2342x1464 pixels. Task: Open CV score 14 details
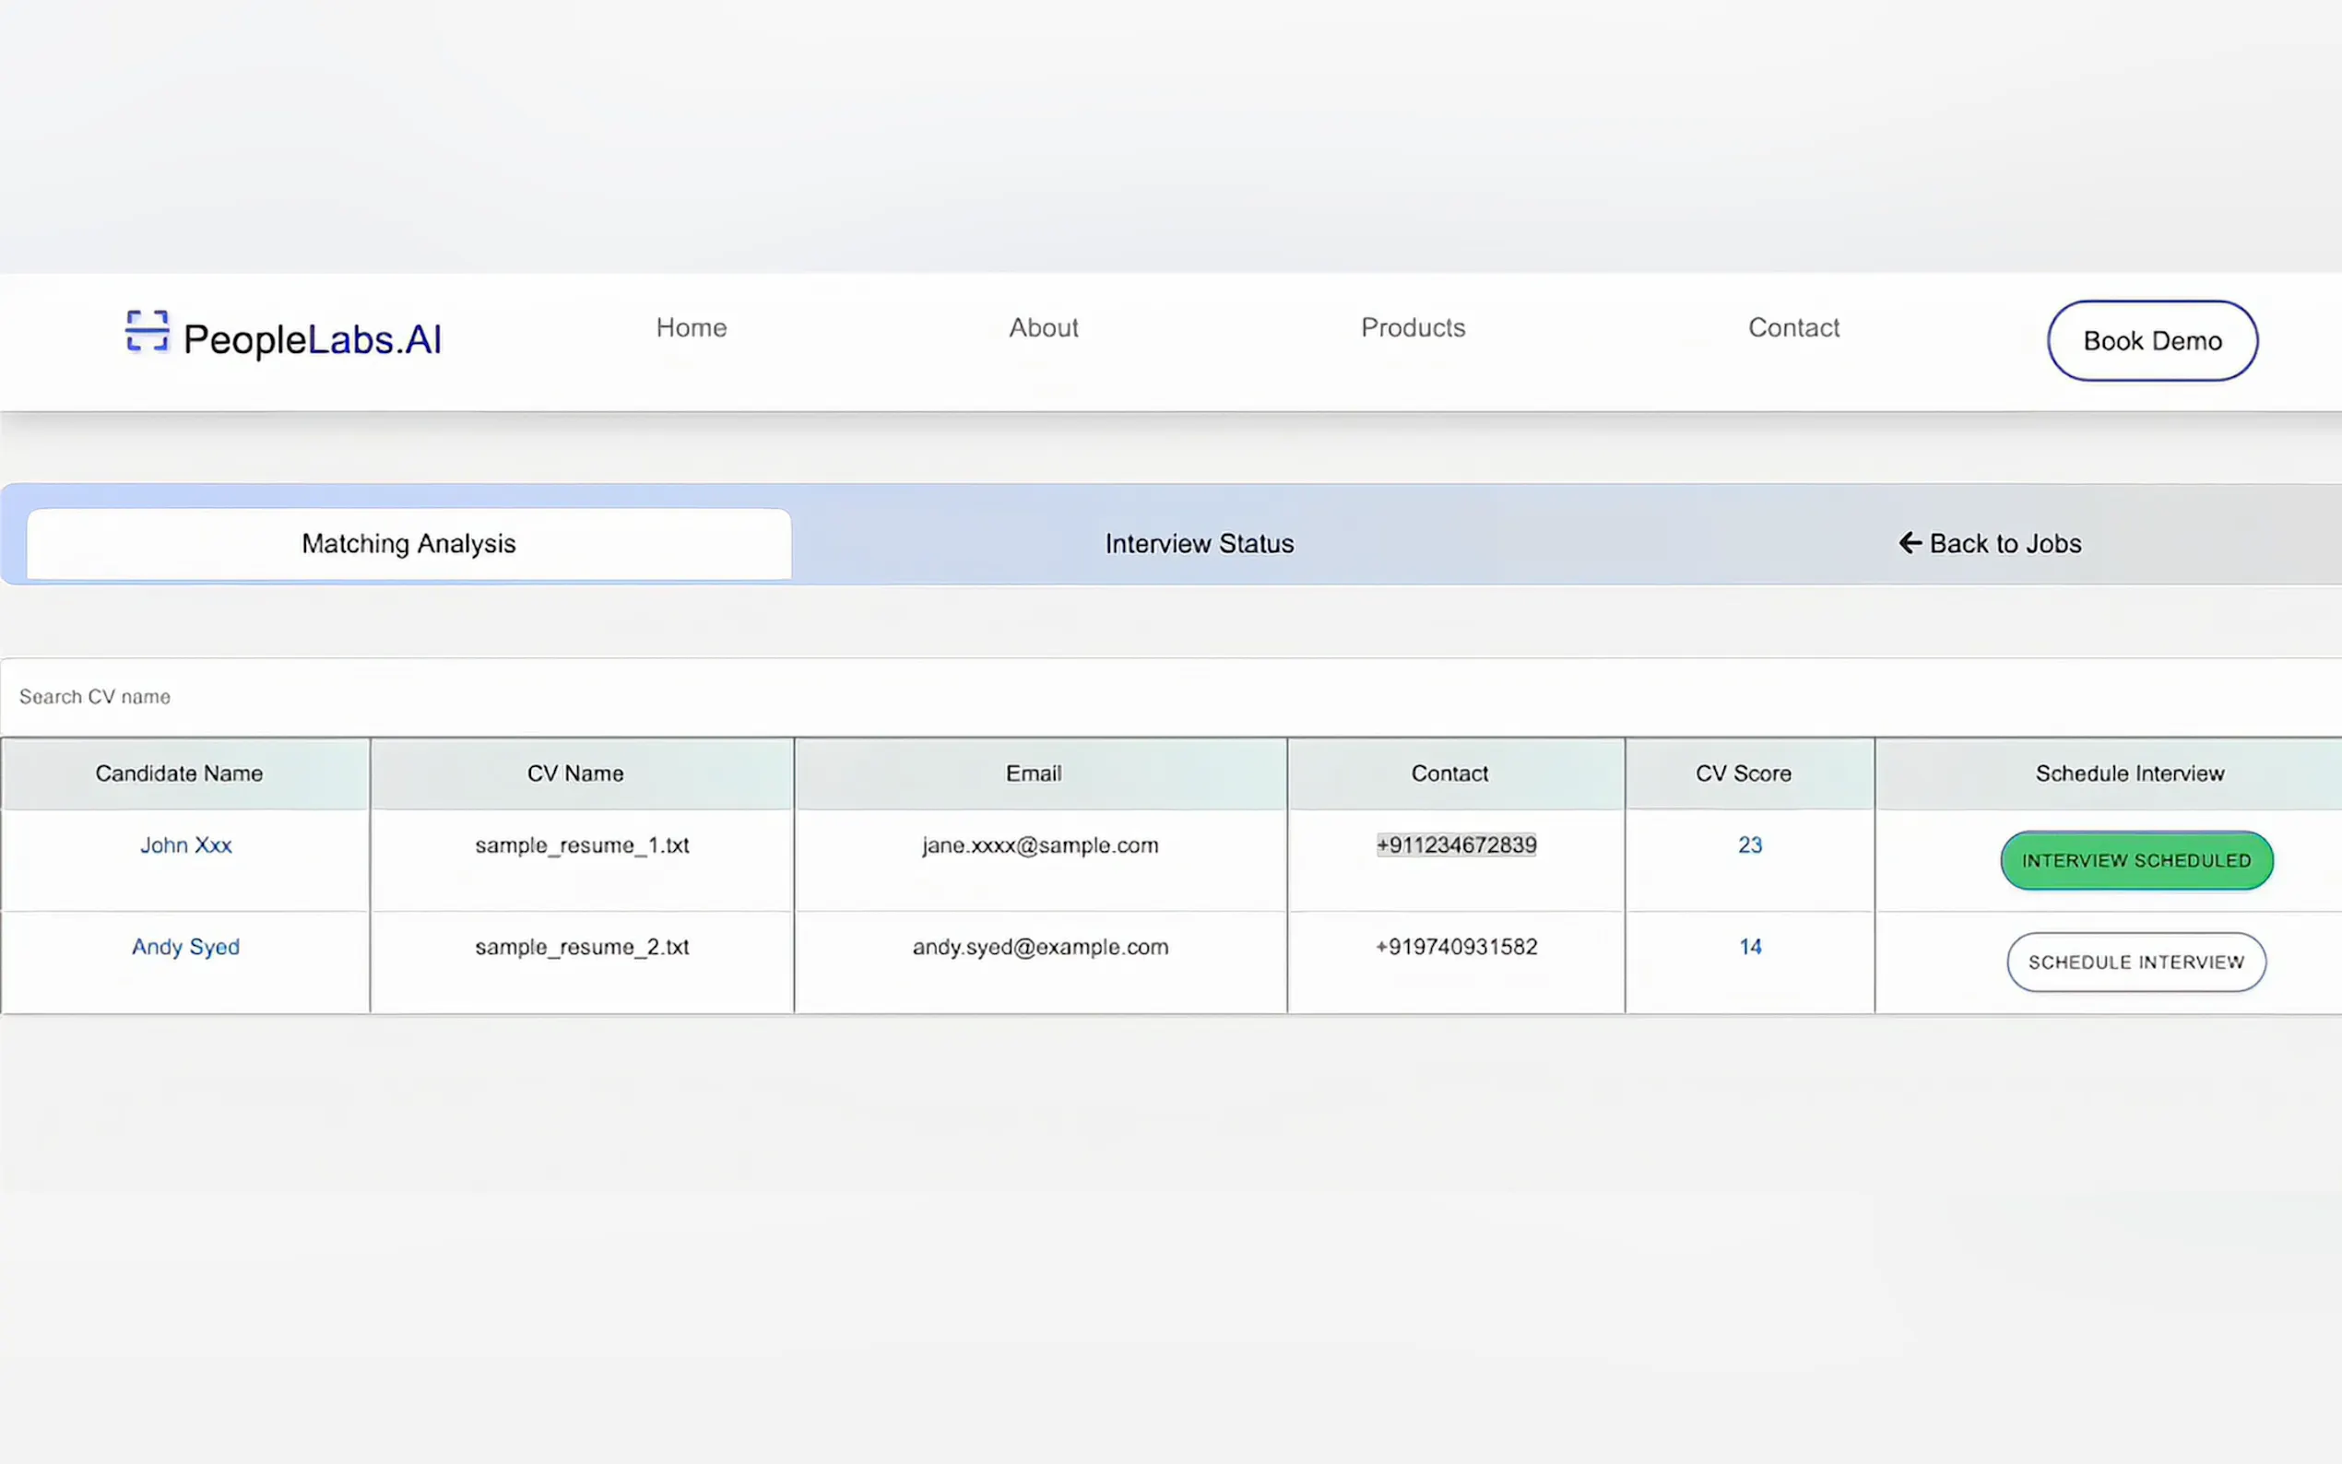click(1749, 947)
